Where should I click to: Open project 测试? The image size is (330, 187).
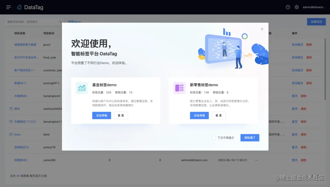(17, 109)
